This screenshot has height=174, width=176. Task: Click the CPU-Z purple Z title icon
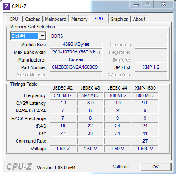coord(6,6)
